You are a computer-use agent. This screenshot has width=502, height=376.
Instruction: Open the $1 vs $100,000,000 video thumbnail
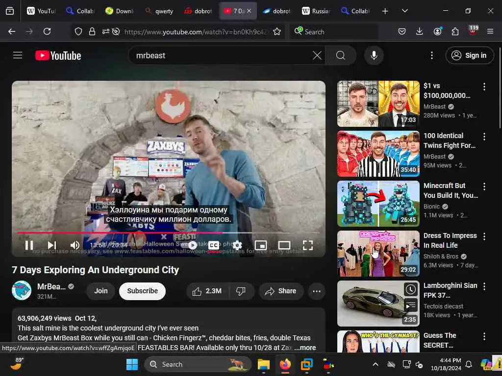(x=378, y=104)
